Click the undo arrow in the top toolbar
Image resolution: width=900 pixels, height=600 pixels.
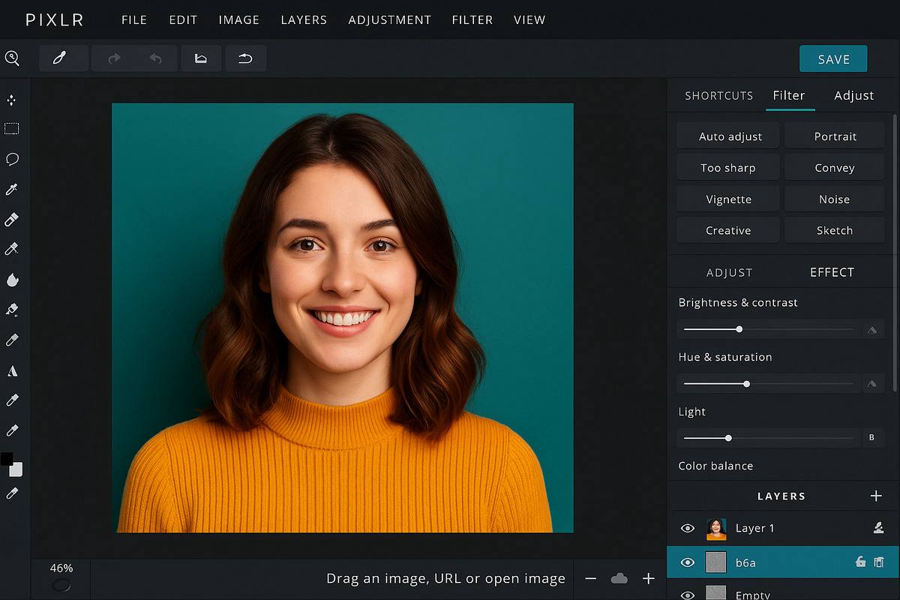[156, 58]
